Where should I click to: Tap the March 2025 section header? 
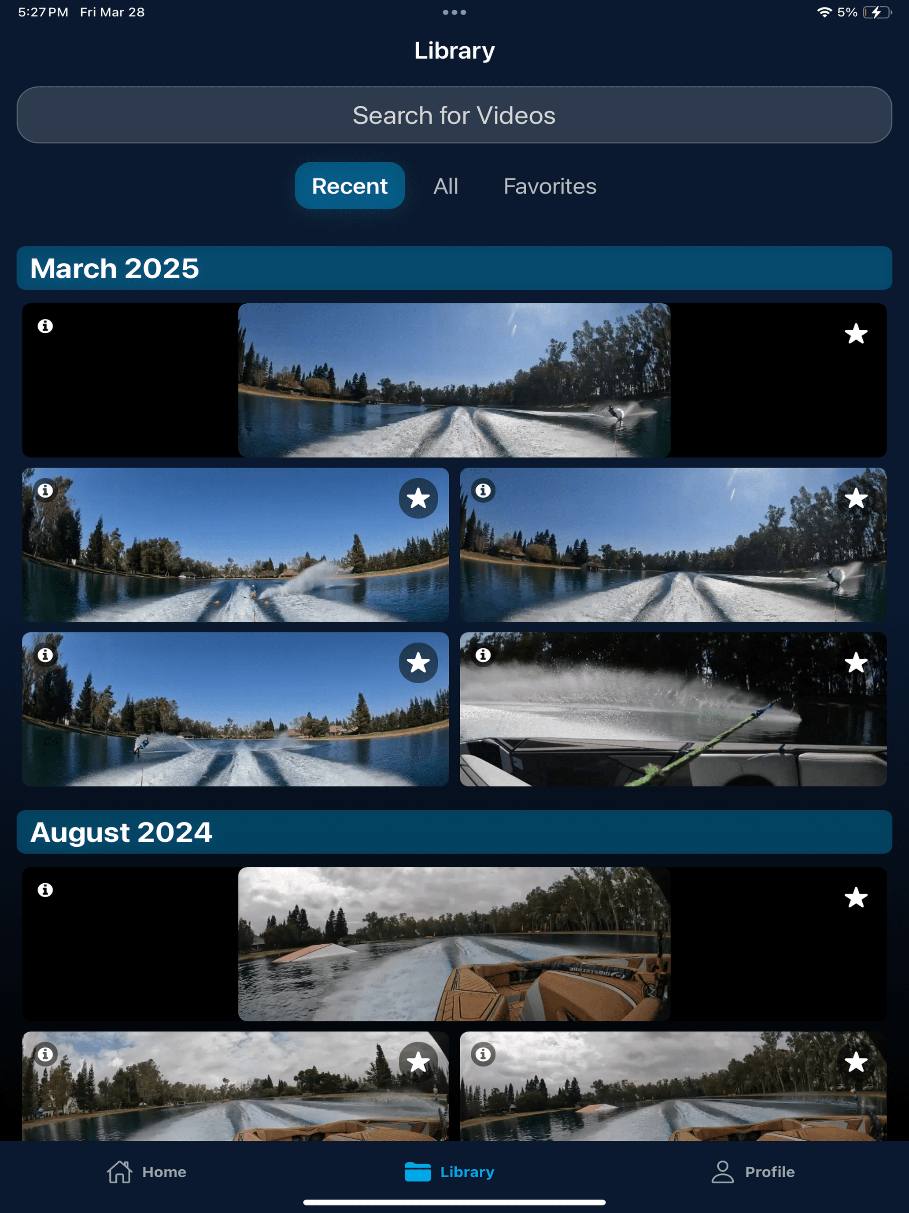454,268
